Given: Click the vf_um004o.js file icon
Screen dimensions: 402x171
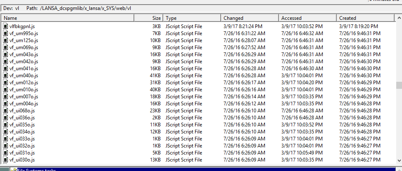Looking at the screenshot, I should (5, 104).
